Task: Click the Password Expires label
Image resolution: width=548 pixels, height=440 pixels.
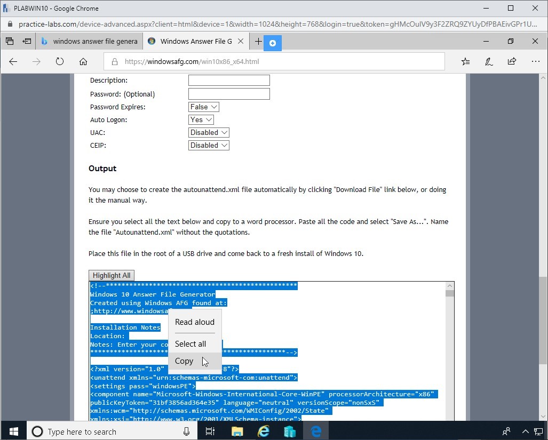Action: [x=118, y=107]
